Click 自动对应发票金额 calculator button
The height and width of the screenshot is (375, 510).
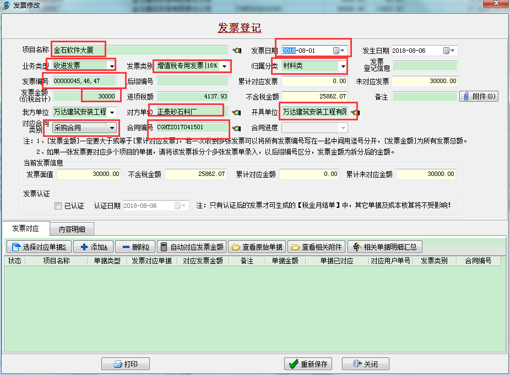coord(191,247)
